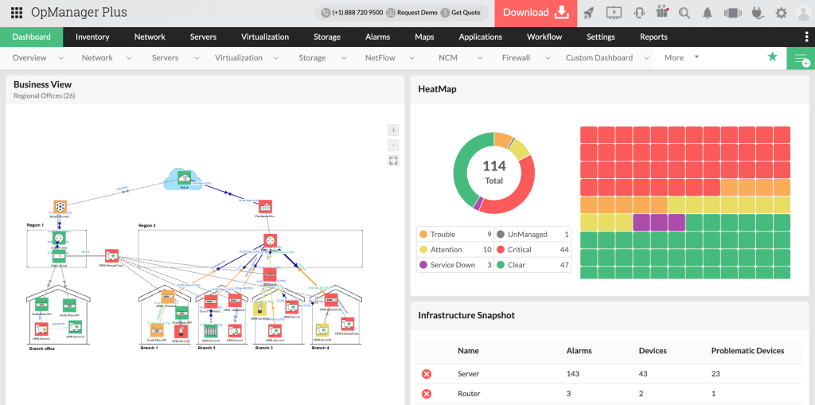The image size is (815, 405).
Task: Select the Checkpoint firewall node
Action: pyautogui.click(x=266, y=206)
